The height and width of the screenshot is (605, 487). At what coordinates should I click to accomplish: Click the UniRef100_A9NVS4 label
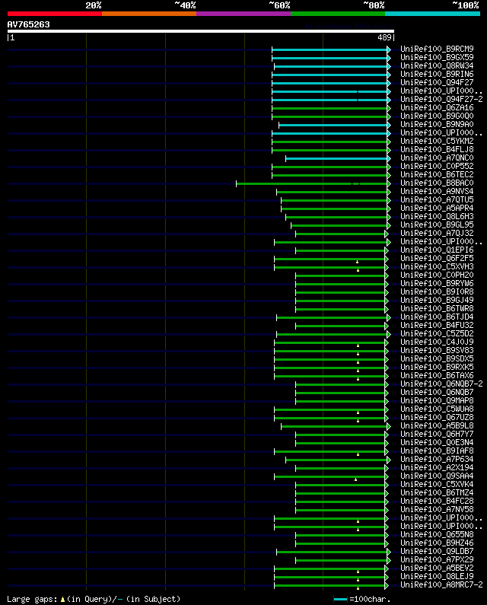437,191
